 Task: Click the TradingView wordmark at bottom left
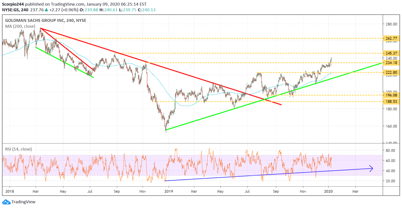point(23,202)
